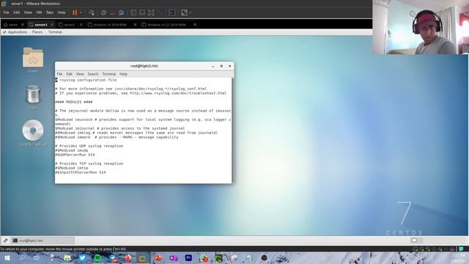Open the terminal window Search menu

(x=93, y=74)
